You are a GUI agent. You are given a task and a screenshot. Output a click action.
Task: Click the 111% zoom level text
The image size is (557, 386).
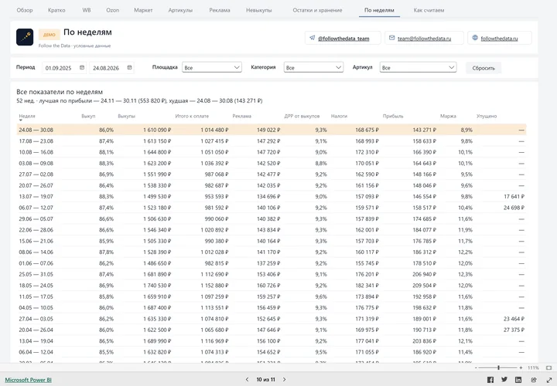[533, 368]
